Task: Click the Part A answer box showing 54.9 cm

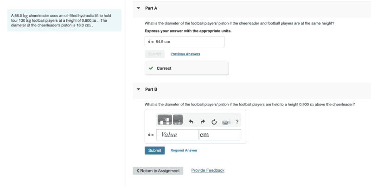Action: pos(185,42)
